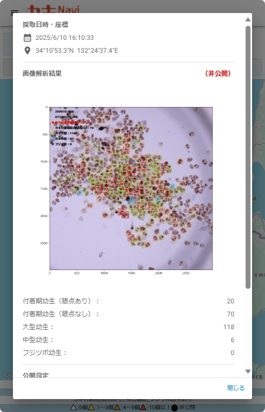Screen dimensions: 265x412
Task: Click the red （非公開） status label
Action: pyautogui.click(x=218, y=73)
